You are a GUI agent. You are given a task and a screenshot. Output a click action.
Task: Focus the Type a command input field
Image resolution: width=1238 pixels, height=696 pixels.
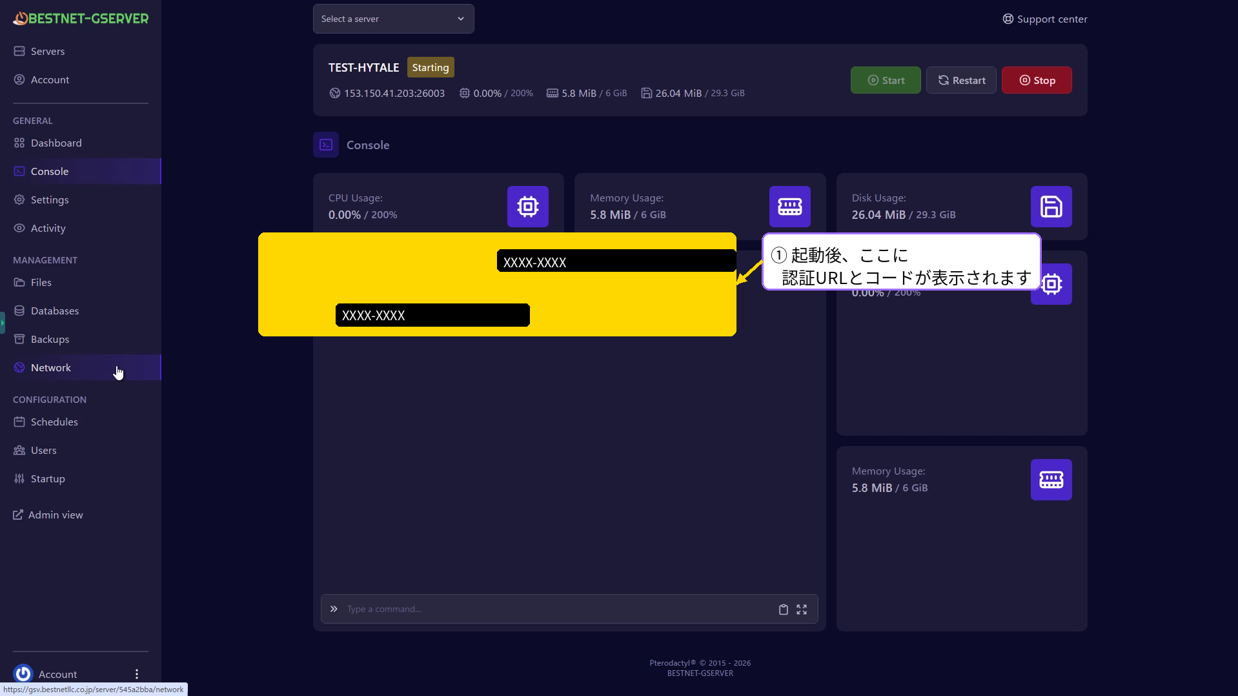pos(555,609)
